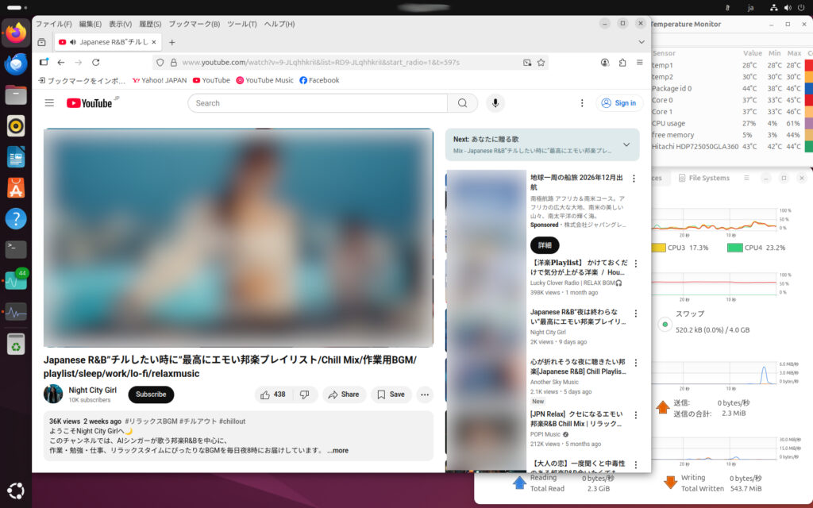
Task: Show site security info via padlock
Action: [174, 63]
